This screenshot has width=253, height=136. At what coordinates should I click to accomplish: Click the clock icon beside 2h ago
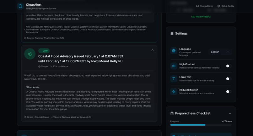click(x=39, y=66)
